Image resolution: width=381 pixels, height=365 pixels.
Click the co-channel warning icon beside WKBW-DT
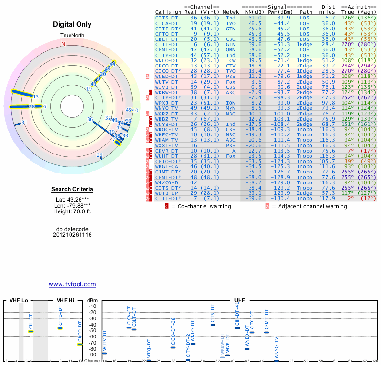[151, 91]
